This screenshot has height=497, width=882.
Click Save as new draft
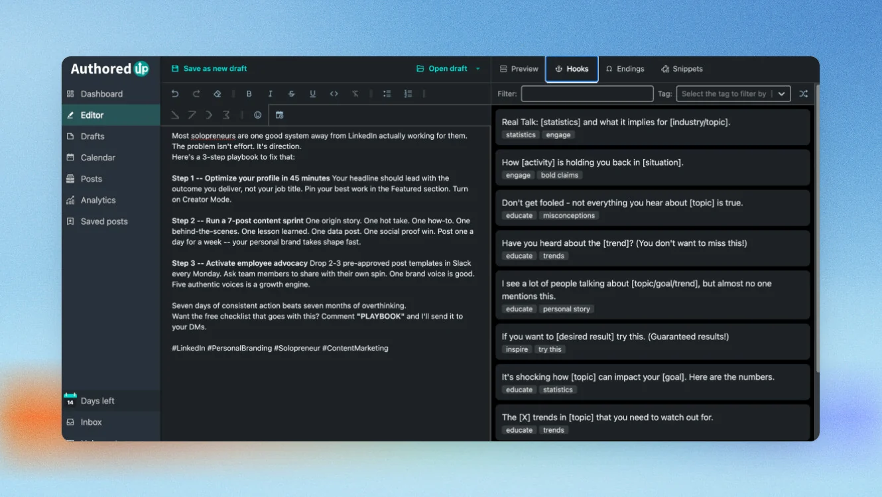pos(209,69)
